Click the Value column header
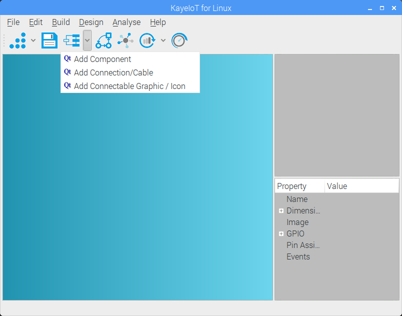Screen dimensions: 402x316 361,186
